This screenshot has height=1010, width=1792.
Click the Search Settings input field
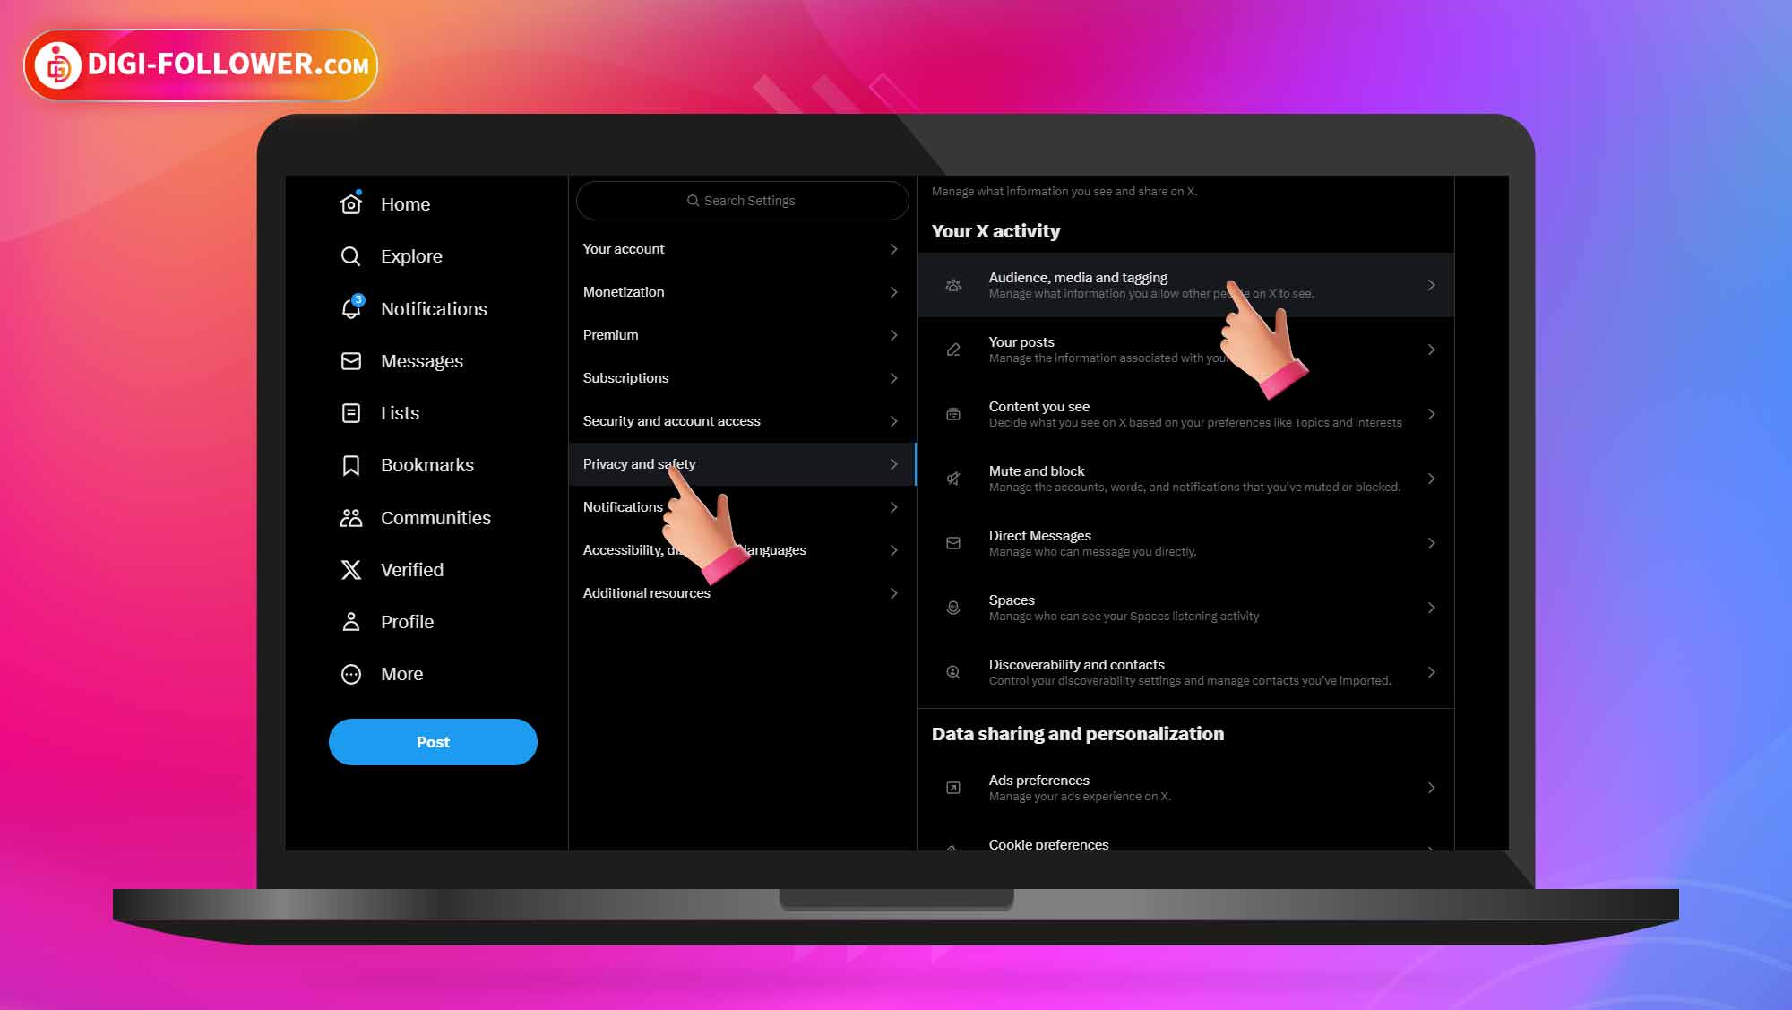pyautogui.click(x=742, y=200)
